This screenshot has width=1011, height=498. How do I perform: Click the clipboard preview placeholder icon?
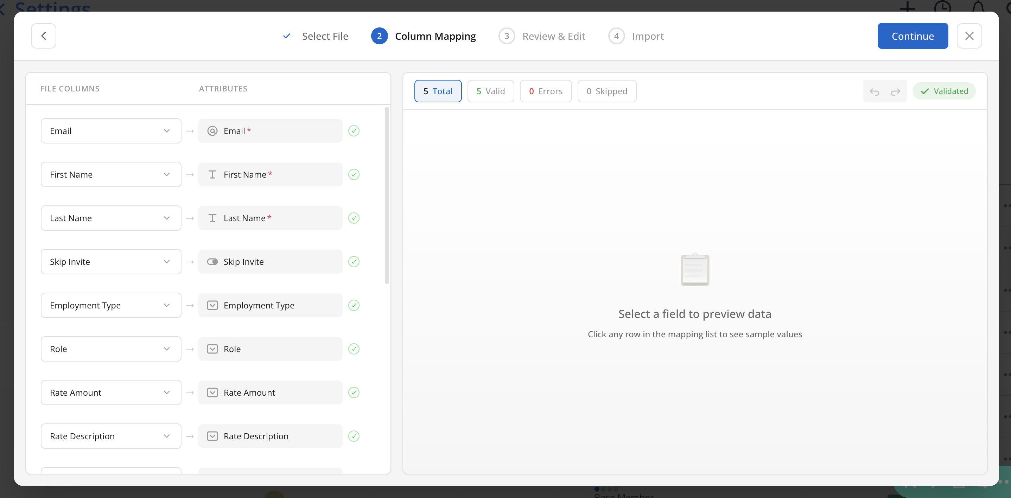click(694, 270)
